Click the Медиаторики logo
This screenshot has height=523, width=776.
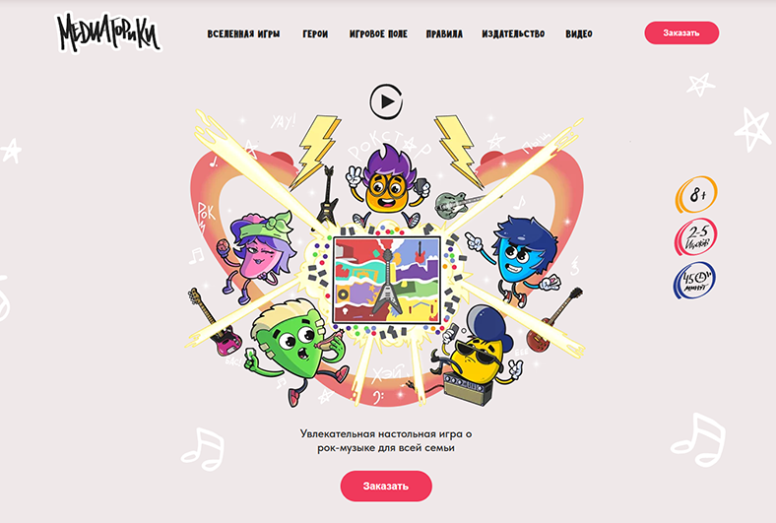tap(108, 33)
